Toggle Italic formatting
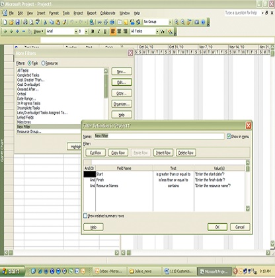The height and width of the screenshot is (278, 275). click(98, 32)
